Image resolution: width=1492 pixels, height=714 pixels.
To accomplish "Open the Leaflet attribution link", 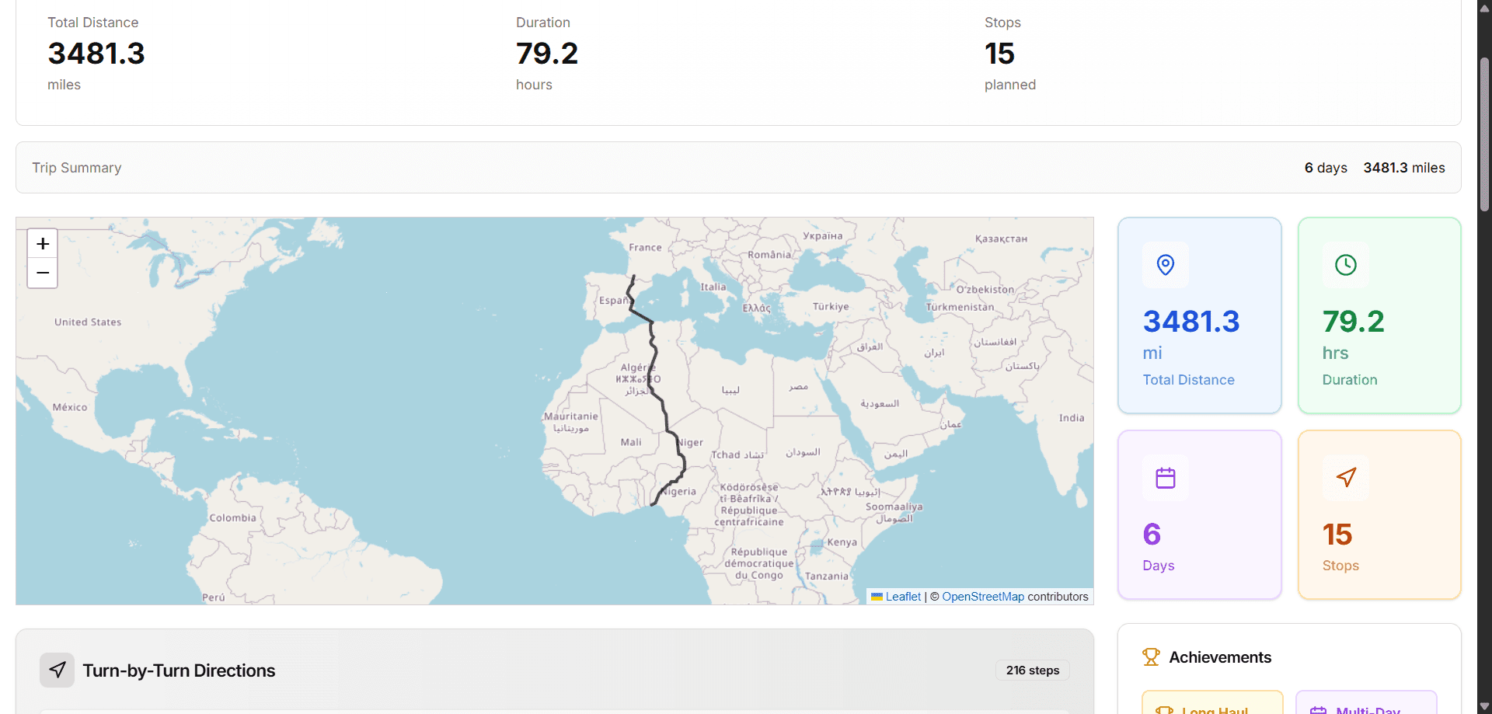I will pyautogui.click(x=903, y=597).
